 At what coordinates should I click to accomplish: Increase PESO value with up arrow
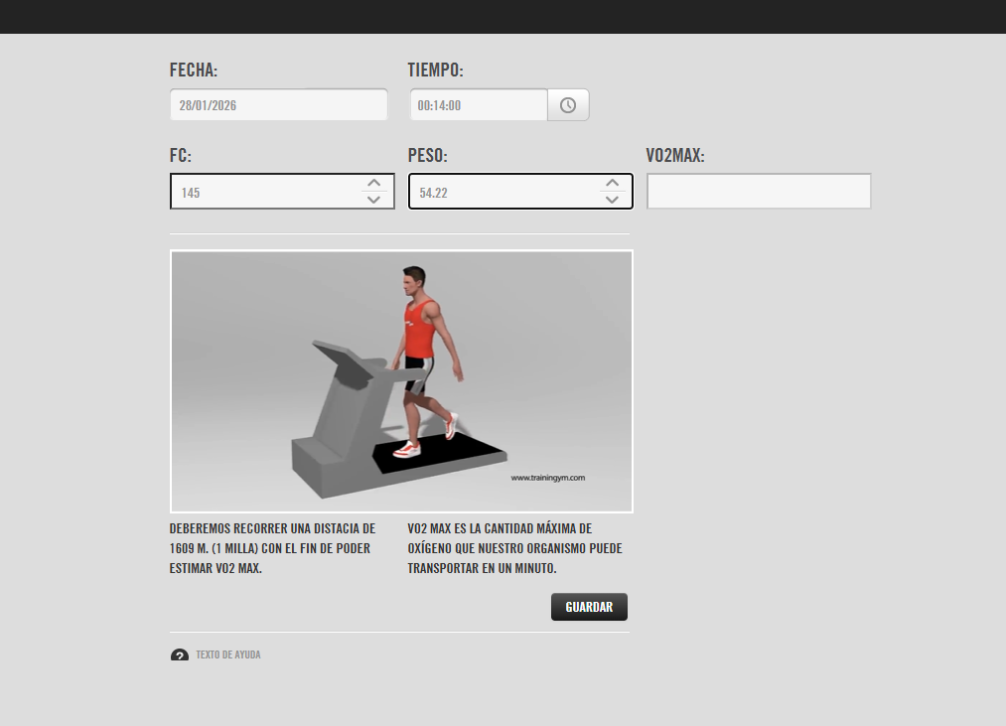click(x=612, y=183)
